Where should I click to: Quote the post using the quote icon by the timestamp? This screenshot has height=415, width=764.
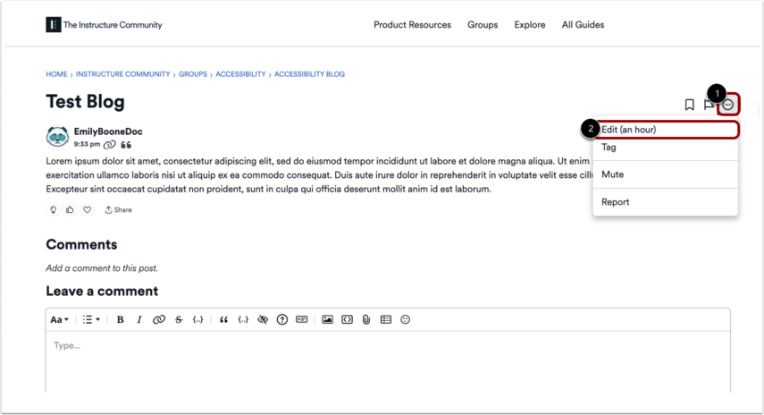(126, 145)
